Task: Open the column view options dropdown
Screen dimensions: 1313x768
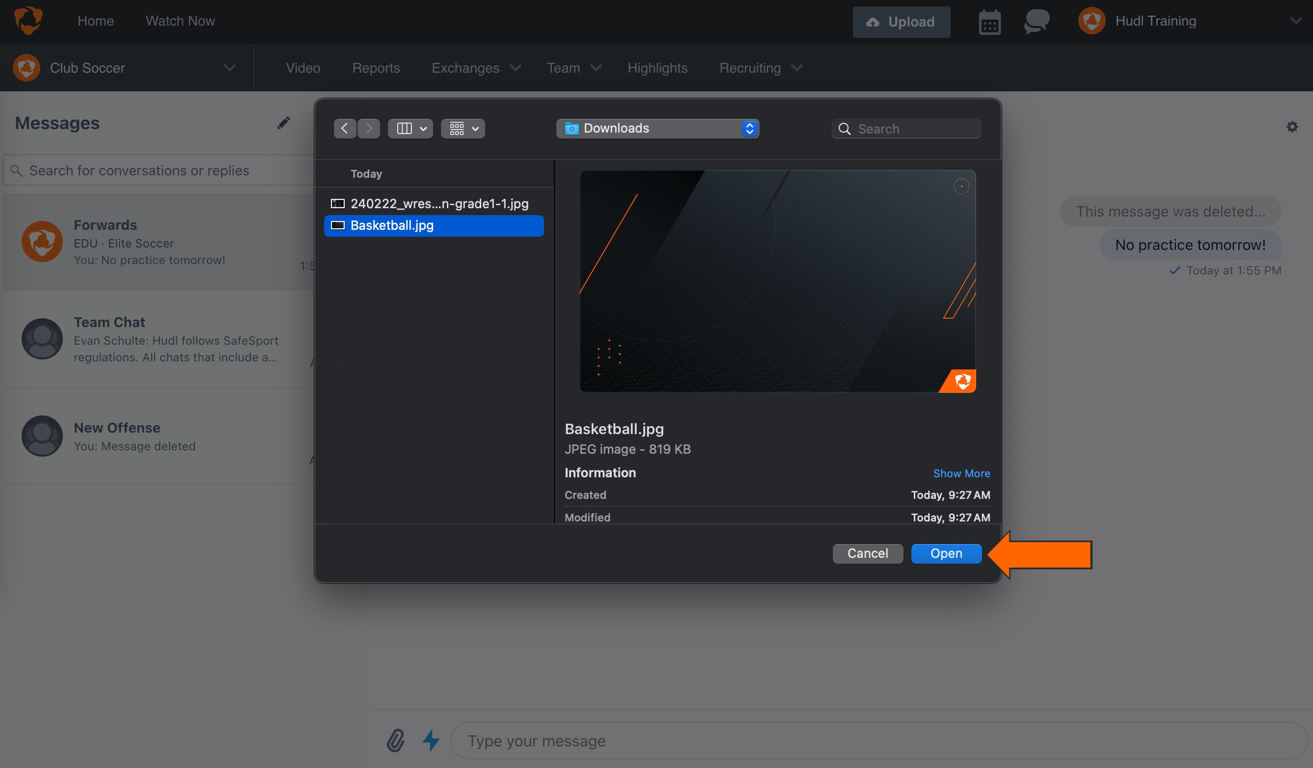Action: coord(410,128)
